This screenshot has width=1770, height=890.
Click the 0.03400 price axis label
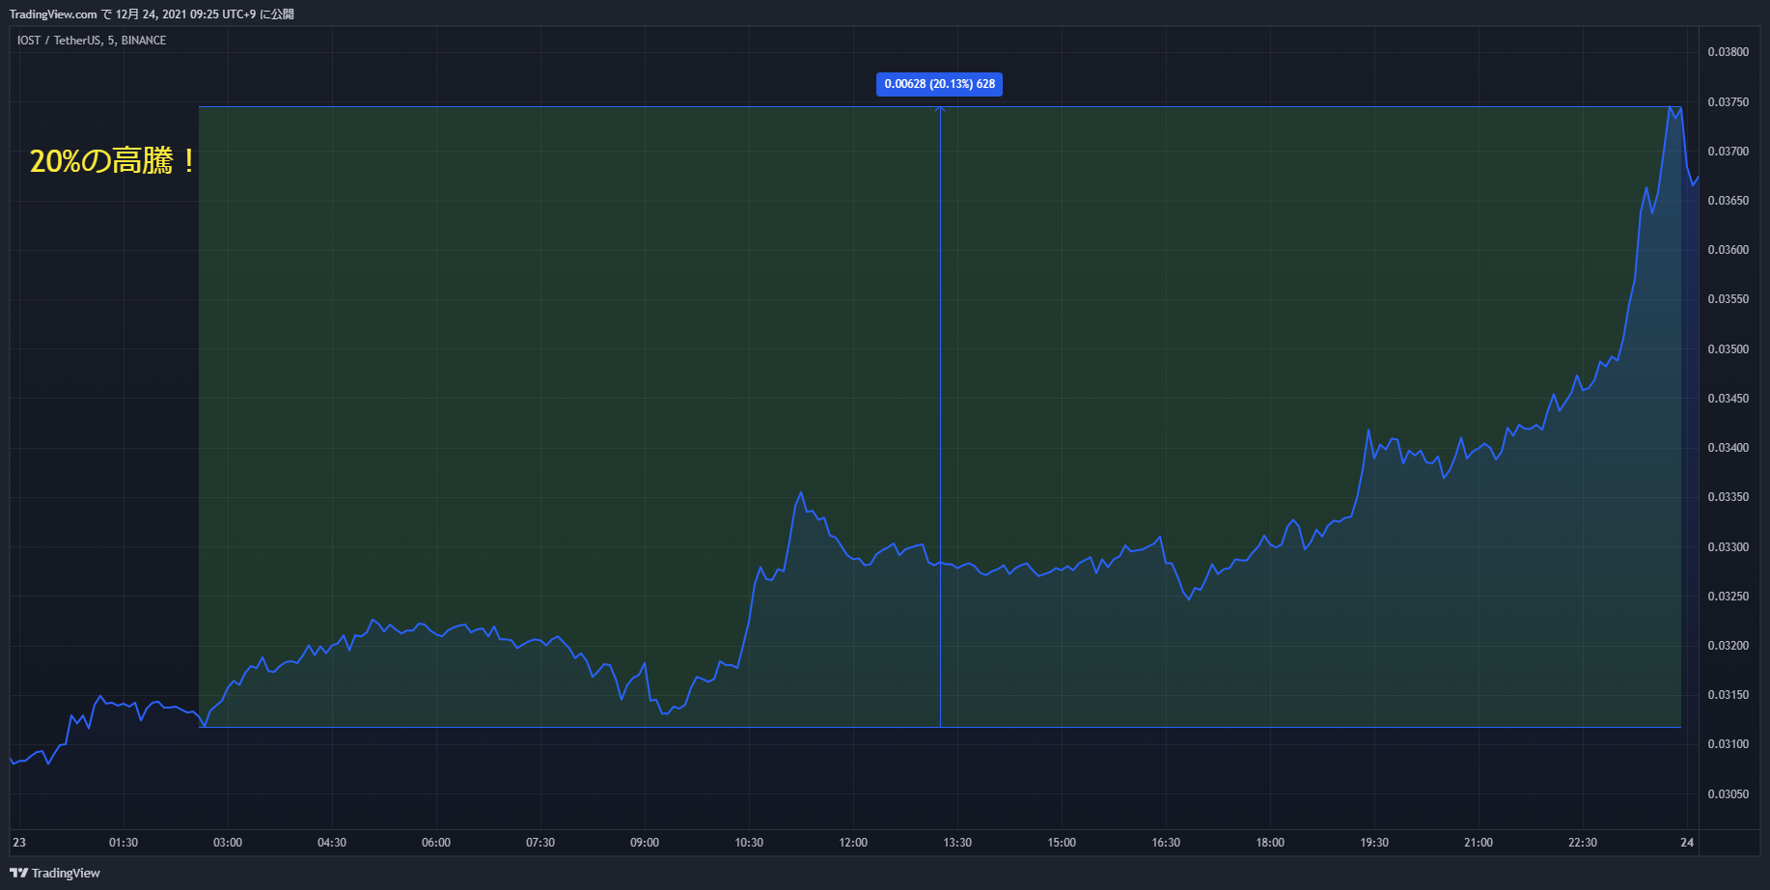(1728, 448)
